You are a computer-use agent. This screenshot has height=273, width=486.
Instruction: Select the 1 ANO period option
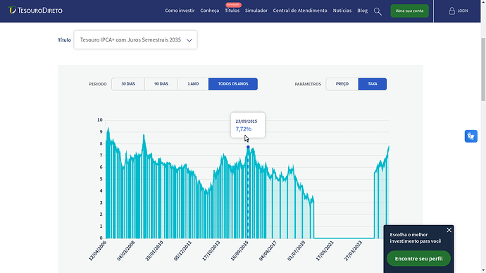coord(193,84)
